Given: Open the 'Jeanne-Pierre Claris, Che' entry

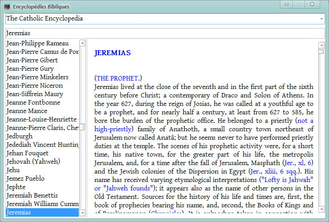Looking at the screenshot, I should coord(43,128).
